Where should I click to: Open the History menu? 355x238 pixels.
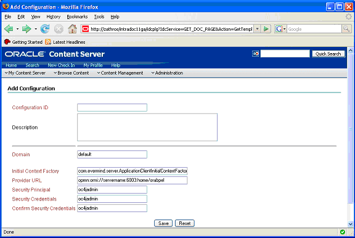click(x=54, y=17)
